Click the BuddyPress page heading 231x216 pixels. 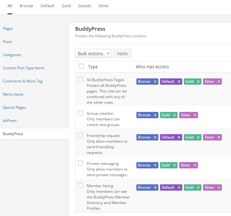point(90,29)
